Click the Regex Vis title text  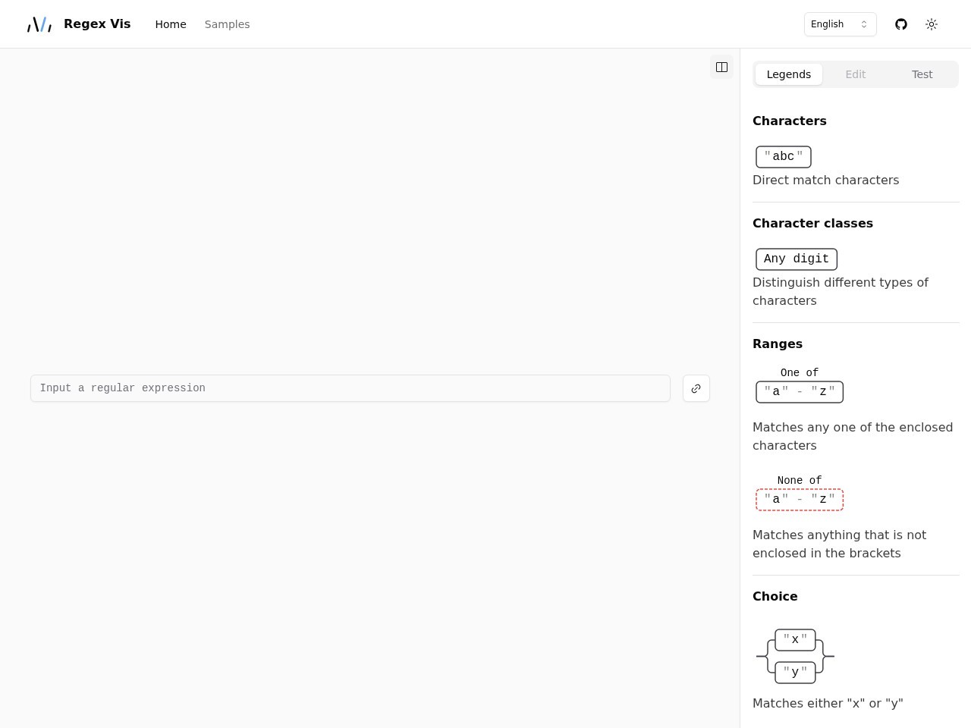(97, 24)
